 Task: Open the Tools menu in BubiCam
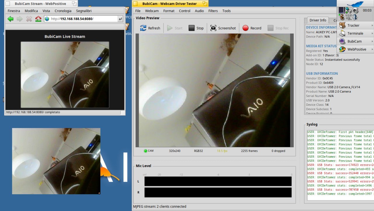[x=226, y=11]
